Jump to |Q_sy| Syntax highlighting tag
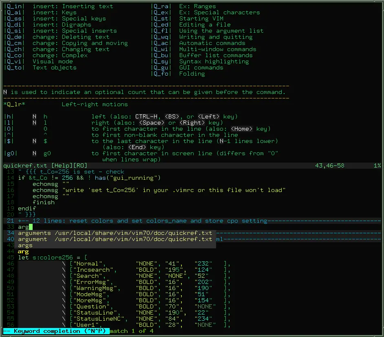The width and height of the screenshot is (384, 337). click(161, 62)
